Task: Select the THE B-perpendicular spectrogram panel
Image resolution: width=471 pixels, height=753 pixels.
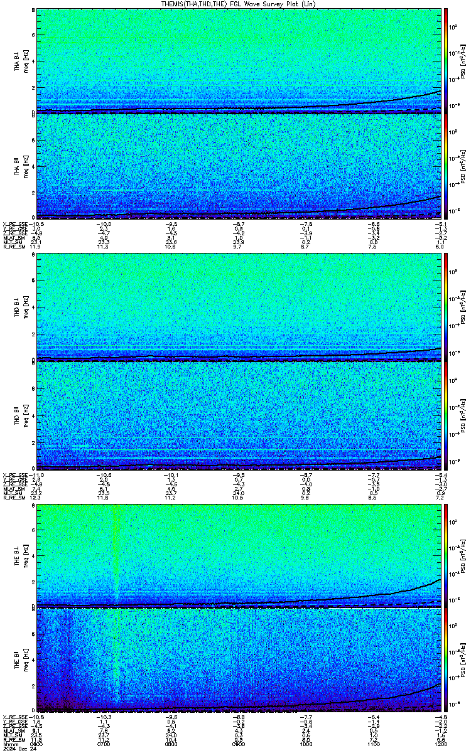Action: (239, 555)
